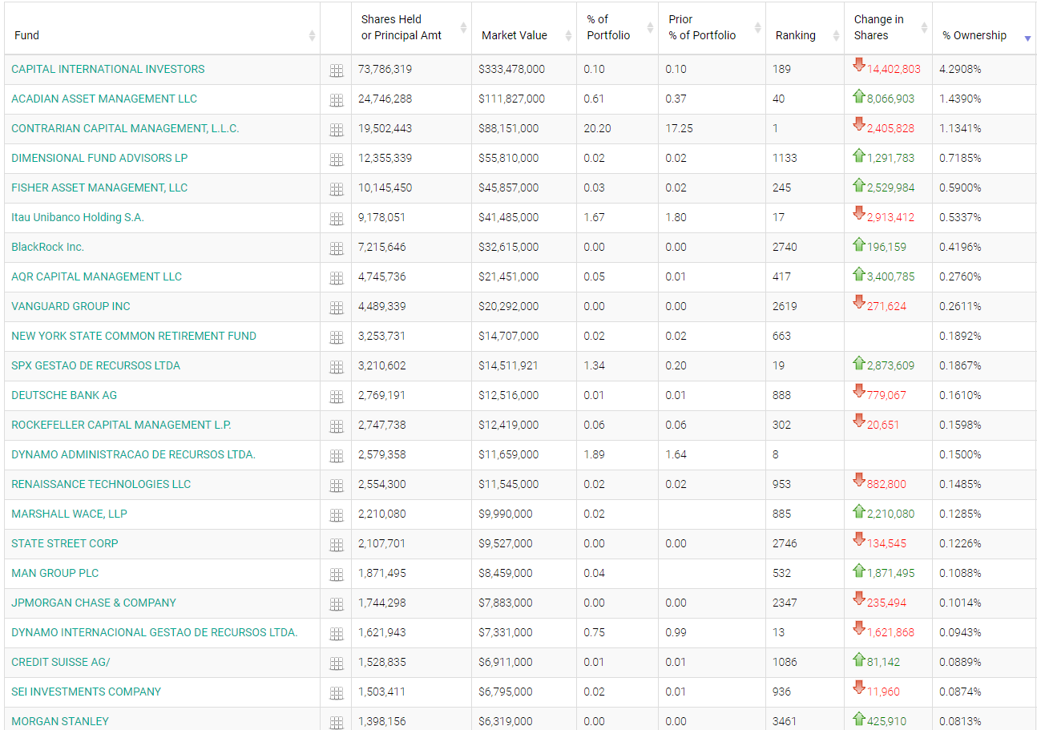1037x730 pixels.
Task: Open SPX GESTAO DE RECURSOS LTDA link
Action: tap(96, 365)
